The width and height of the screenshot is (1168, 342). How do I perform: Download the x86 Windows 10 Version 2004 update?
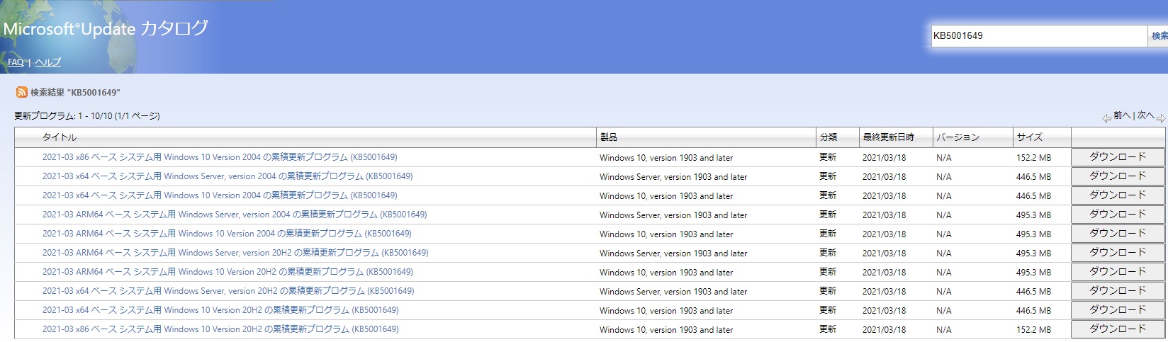tap(1118, 157)
